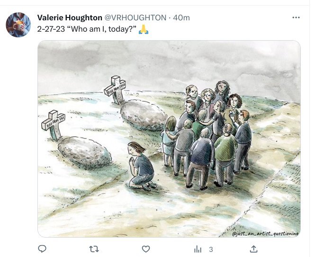Open the tweet via the 40m timestamp
This screenshot has width=316, height=257.
pyautogui.click(x=181, y=17)
